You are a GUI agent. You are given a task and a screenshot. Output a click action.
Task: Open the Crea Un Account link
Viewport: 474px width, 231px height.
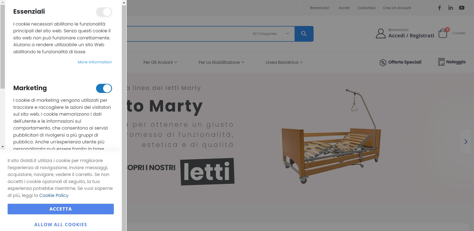coord(397,8)
